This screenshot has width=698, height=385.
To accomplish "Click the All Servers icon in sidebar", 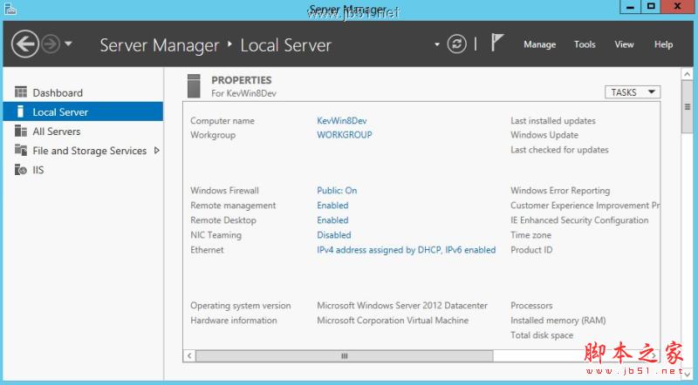I will pos(21,132).
